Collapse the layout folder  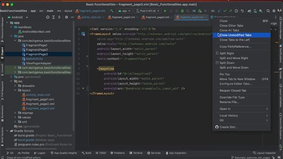click(15, 90)
